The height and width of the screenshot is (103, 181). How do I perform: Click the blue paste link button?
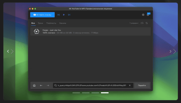tap(42, 15)
